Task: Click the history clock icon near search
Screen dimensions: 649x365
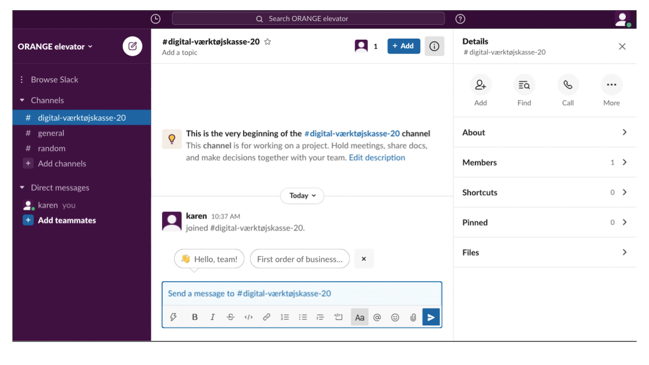Action: click(155, 19)
